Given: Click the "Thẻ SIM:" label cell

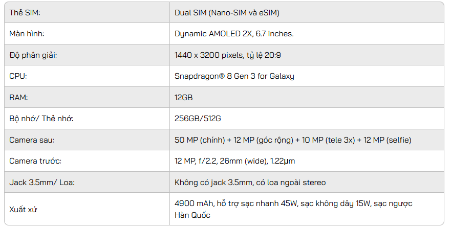Looking at the screenshot, I should tap(24, 12).
